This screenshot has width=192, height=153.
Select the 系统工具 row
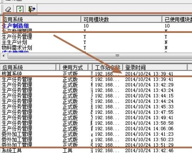pos(96,151)
